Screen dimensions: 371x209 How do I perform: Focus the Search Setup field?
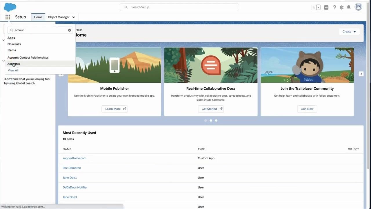coord(179,7)
